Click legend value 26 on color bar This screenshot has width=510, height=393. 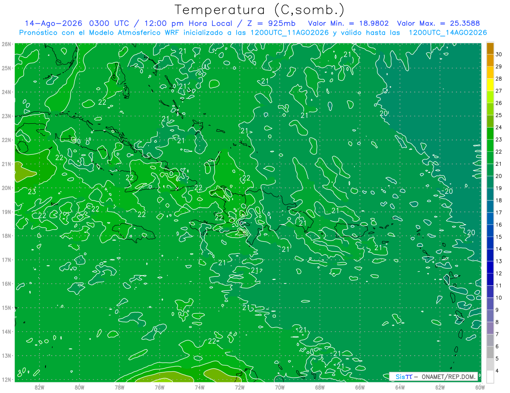point(499,103)
